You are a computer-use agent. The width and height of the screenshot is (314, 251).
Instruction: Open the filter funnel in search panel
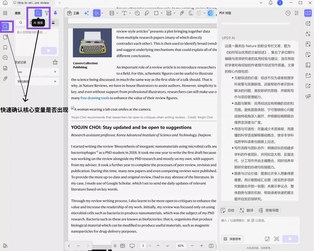(47, 13)
